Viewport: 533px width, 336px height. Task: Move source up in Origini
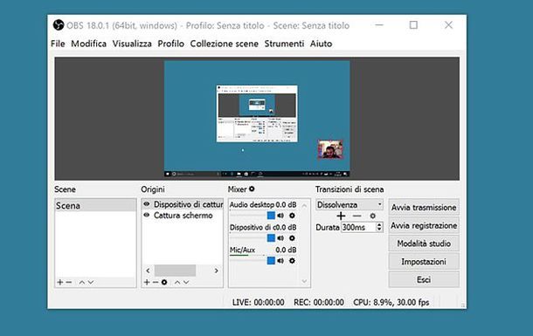tap(177, 282)
